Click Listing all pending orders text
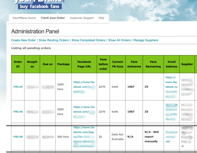Viewport: 197px width, 153px height. [31, 48]
